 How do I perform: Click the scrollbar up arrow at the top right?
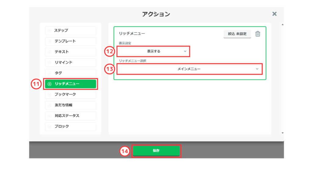(x=282, y=24)
